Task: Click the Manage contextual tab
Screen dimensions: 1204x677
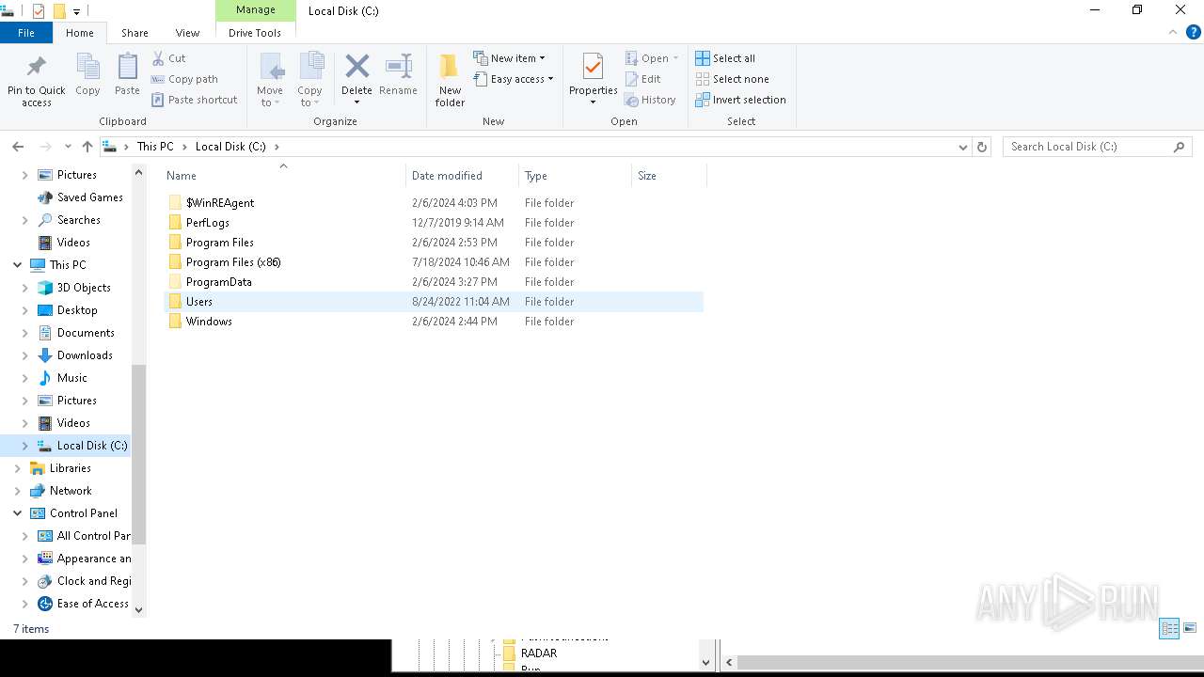Action: [256, 10]
